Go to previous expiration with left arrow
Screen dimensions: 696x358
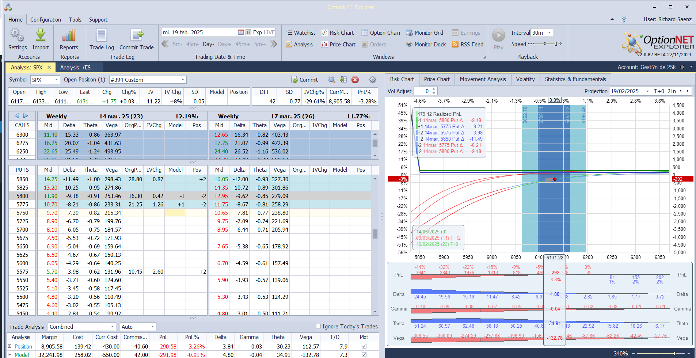click(x=17, y=116)
